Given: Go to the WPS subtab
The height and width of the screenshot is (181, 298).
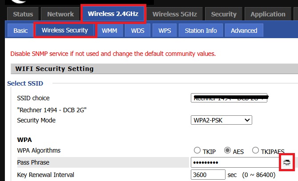Looking at the screenshot, I should pyautogui.click(x=165, y=31).
